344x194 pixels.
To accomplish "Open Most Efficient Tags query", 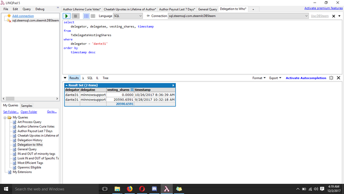I will point(30,163).
